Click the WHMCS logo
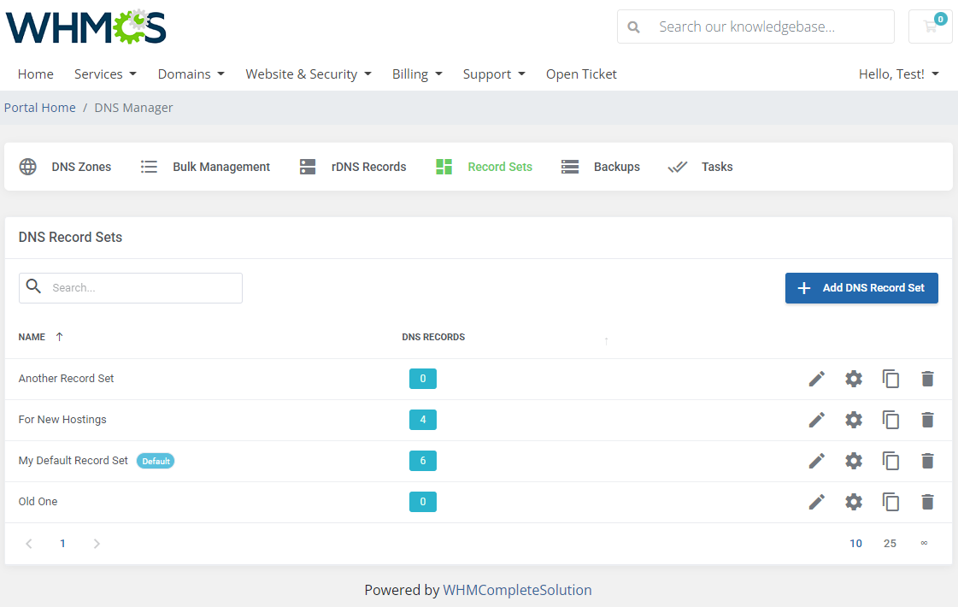The image size is (958, 607). click(85, 27)
